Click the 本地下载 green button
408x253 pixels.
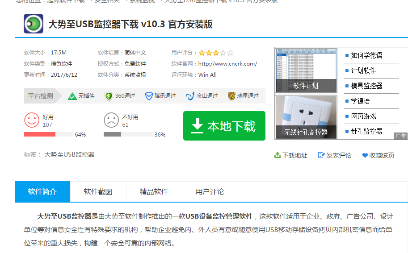[x=224, y=126]
